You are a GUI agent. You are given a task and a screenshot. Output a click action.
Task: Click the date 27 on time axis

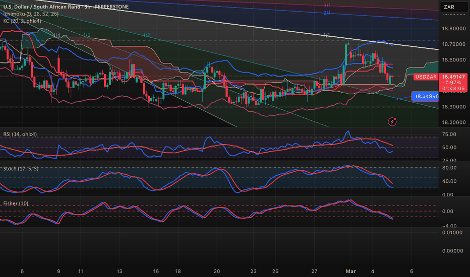(x=314, y=271)
